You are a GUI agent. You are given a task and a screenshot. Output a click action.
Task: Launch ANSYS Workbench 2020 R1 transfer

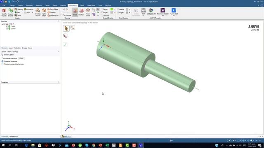[144, 12]
